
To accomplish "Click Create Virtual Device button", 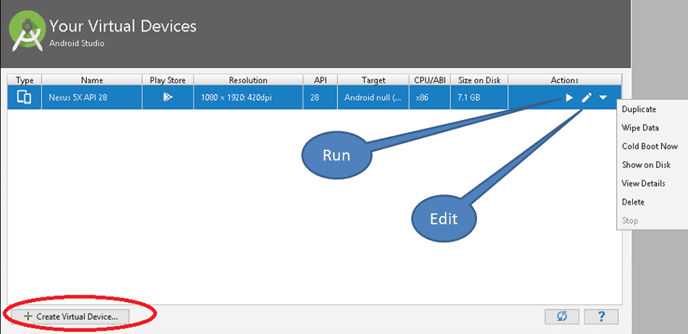I will 70,316.
